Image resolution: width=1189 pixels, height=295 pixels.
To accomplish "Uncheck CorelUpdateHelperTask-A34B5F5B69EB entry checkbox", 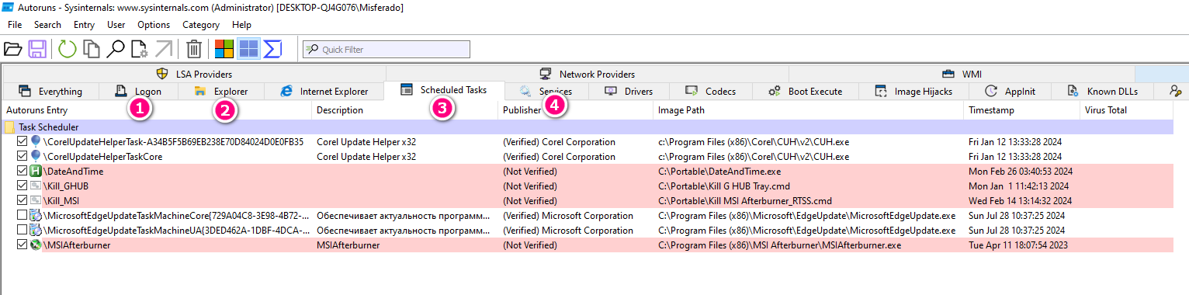I will coord(22,142).
